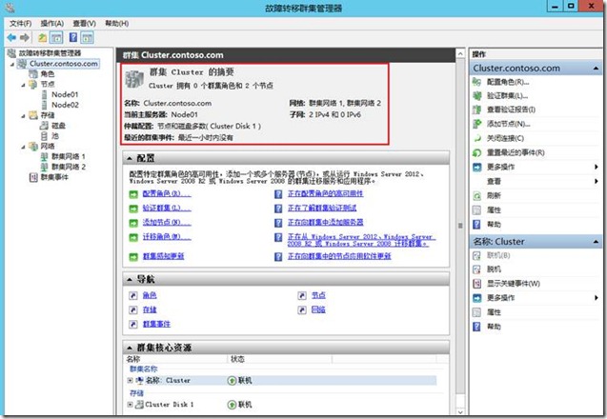Open the 查看(V) menu
The image size is (607, 419).
point(84,23)
